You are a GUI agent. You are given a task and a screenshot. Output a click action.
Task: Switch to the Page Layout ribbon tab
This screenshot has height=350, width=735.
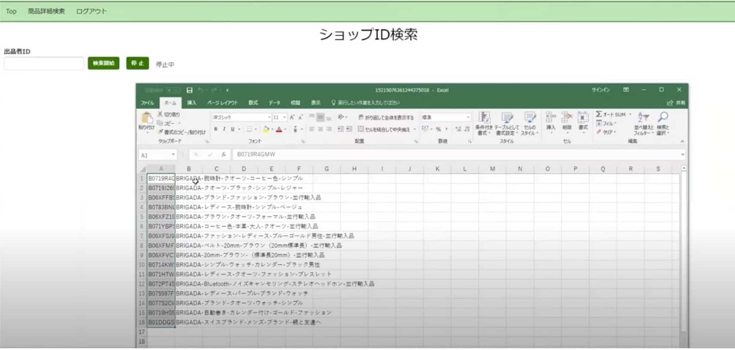pos(222,103)
